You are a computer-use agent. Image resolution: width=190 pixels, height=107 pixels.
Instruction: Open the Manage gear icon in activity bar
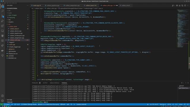point(2,101)
